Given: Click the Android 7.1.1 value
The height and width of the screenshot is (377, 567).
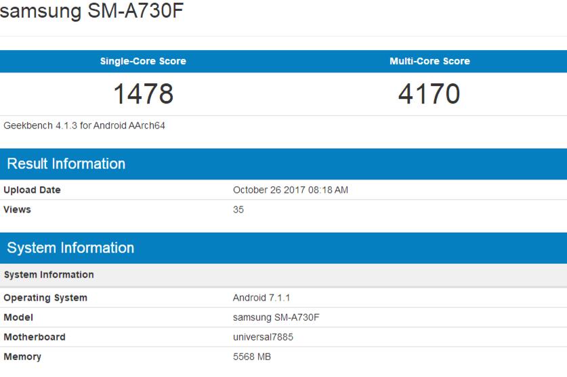Looking at the screenshot, I should tap(261, 298).
